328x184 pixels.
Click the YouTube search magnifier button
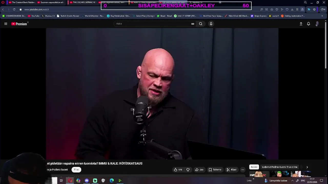[x=201, y=24]
